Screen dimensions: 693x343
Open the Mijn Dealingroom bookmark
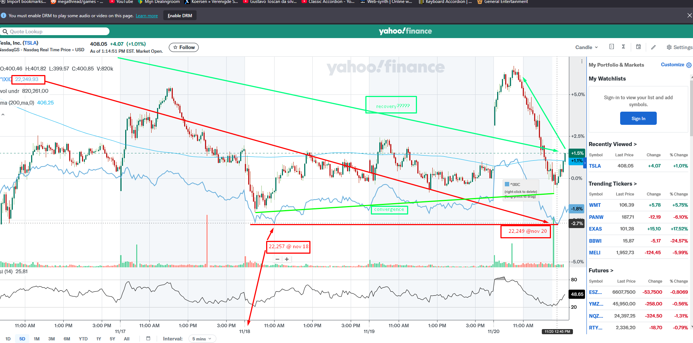(159, 2)
